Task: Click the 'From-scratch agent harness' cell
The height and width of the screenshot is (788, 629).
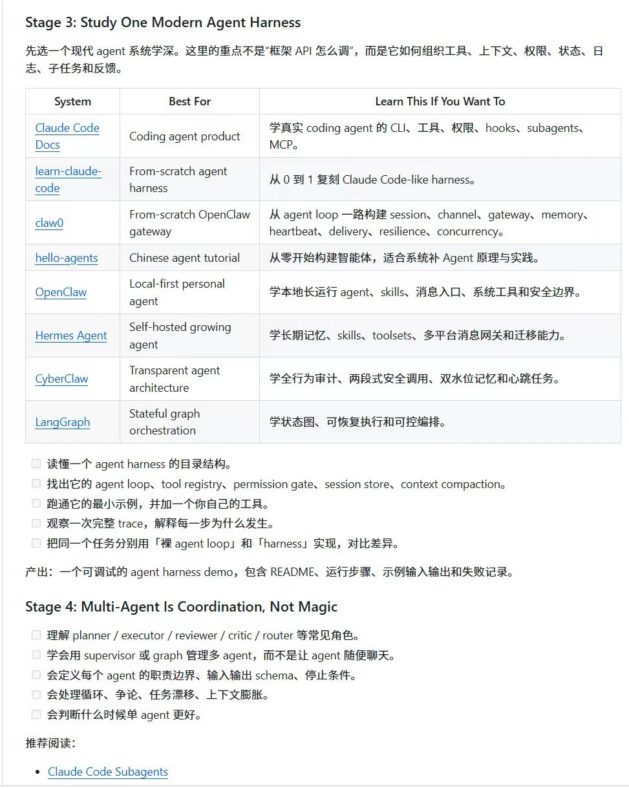Action: coord(190,180)
